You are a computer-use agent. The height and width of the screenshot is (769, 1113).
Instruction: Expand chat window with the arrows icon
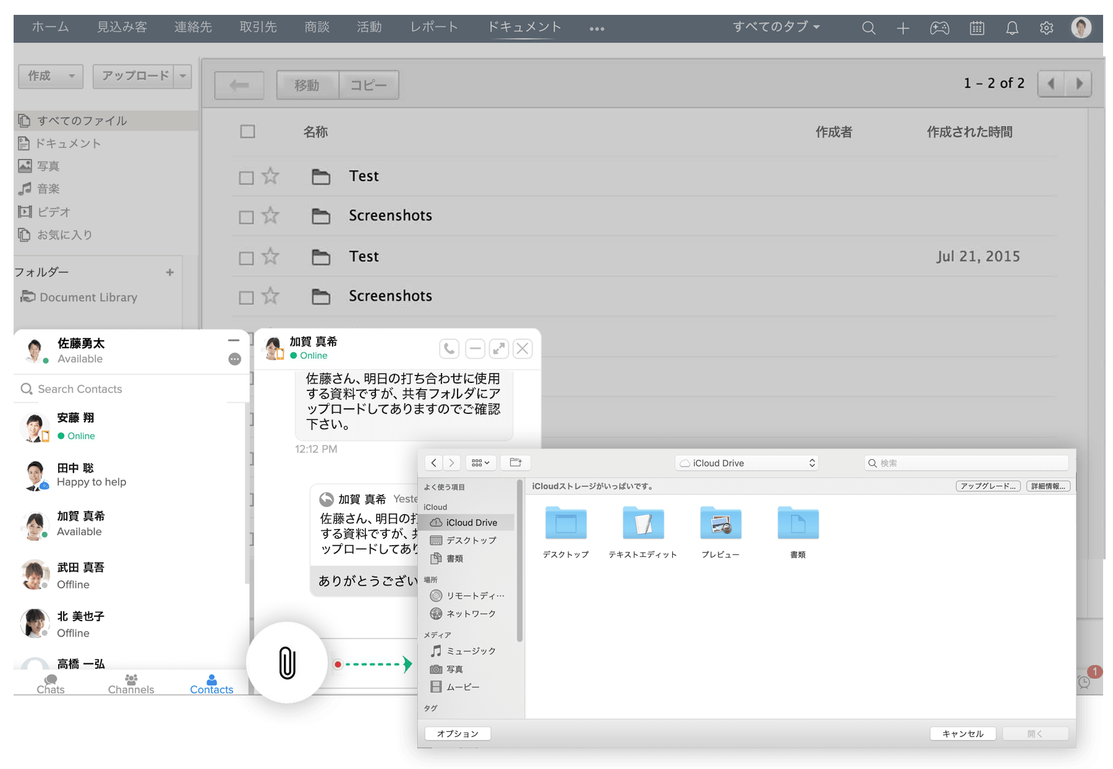[498, 349]
